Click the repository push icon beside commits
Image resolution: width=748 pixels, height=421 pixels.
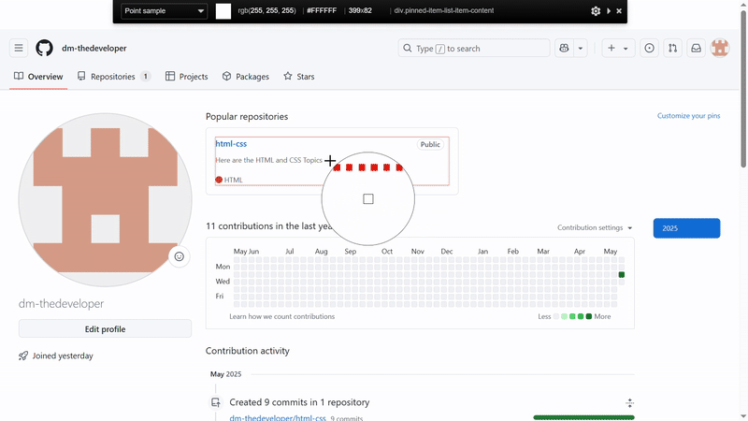click(x=216, y=402)
